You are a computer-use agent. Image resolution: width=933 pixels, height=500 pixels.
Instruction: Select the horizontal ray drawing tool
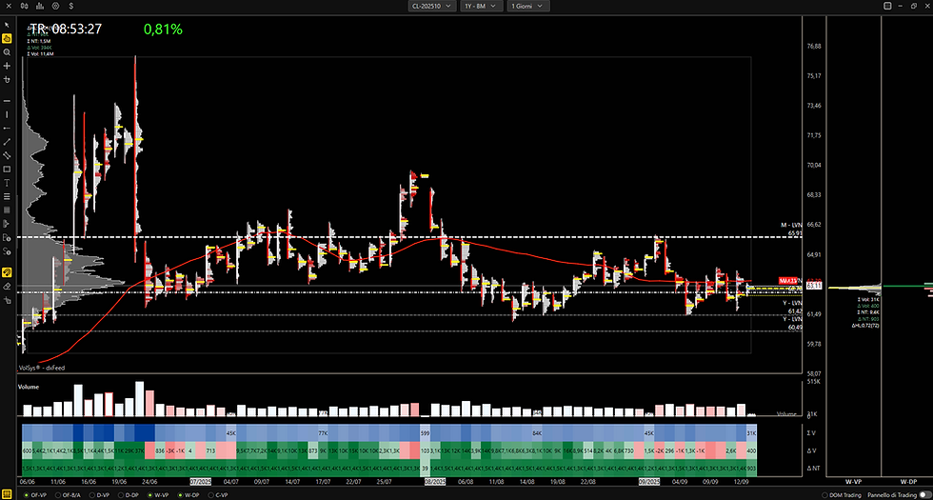(7, 128)
